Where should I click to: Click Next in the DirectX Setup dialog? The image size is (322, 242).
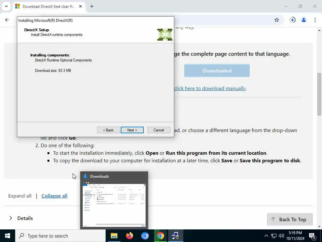132,130
